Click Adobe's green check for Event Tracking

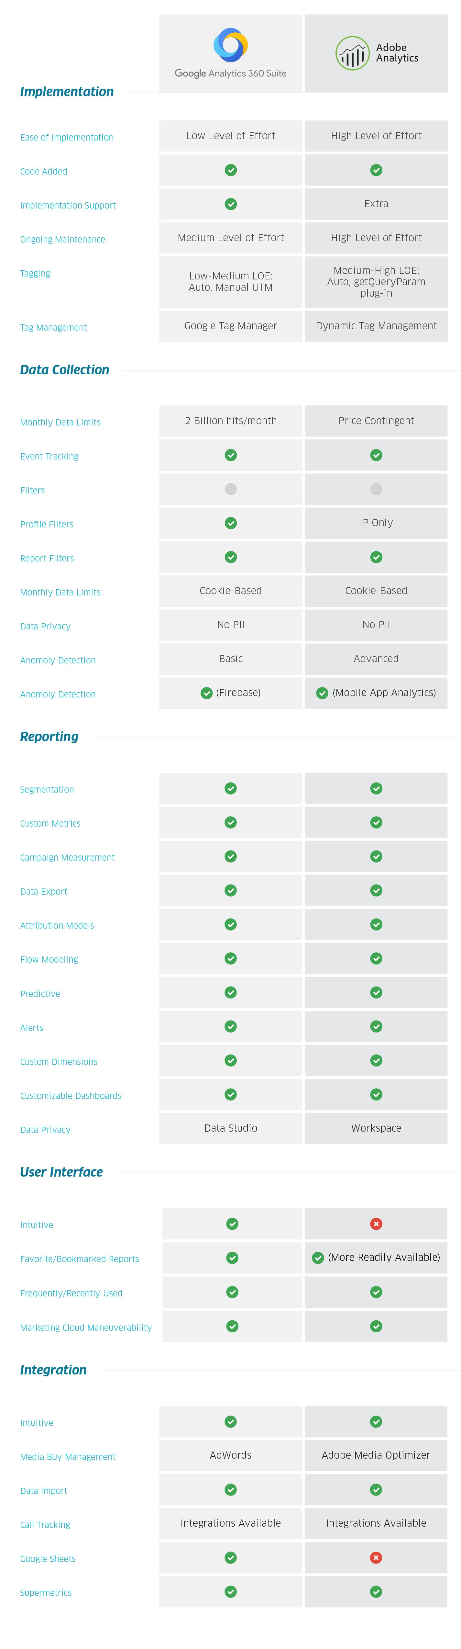pyautogui.click(x=376, y=455)
